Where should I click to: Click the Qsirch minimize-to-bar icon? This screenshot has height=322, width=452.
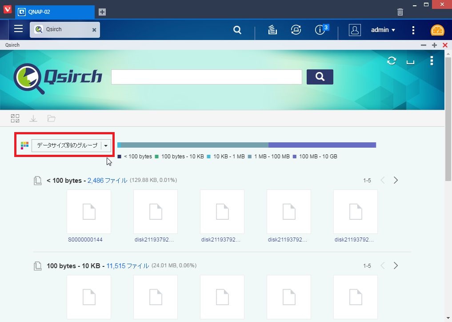(x=410, y=62)
